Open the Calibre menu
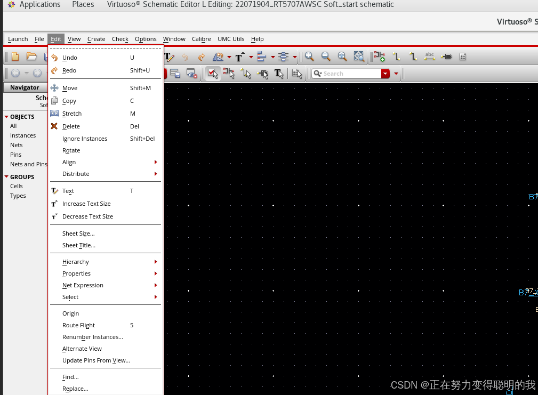Screen dimensions: 538x395 point(202,39)
